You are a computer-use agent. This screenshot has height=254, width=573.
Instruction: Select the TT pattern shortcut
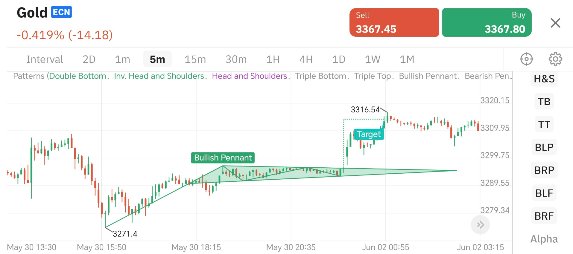click(544, 124)
